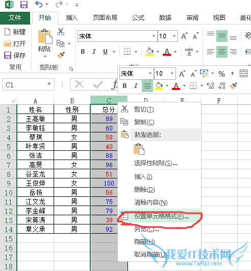
Task: Choose 剪切(T) from the context menu
Action: (160, 109)
